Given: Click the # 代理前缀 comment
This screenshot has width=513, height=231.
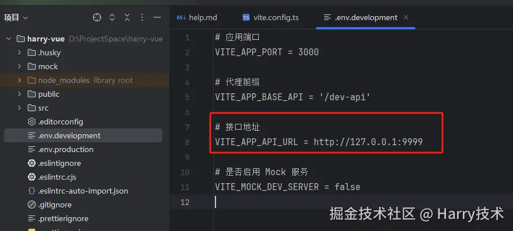Looking at the screenshot, I should (x=237, y=82).
